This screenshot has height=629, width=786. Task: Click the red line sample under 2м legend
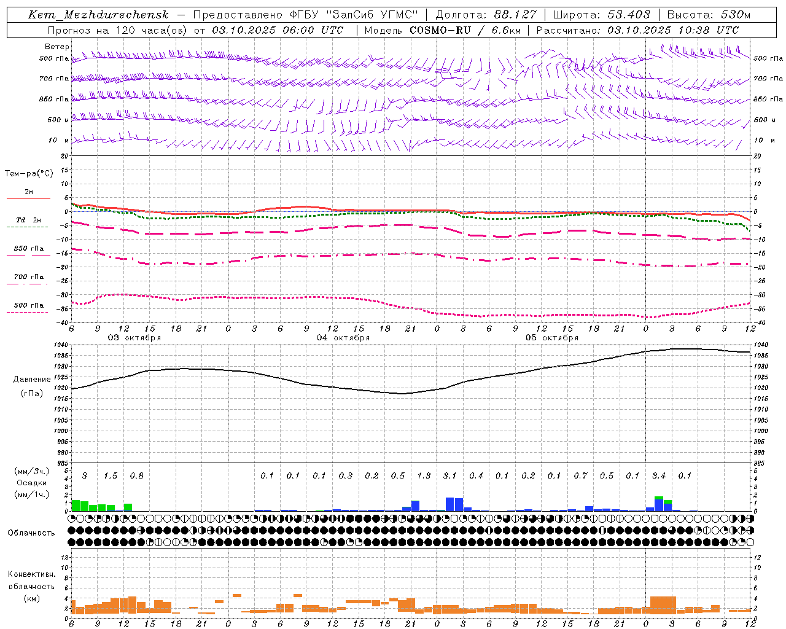(x=28, y=198)
